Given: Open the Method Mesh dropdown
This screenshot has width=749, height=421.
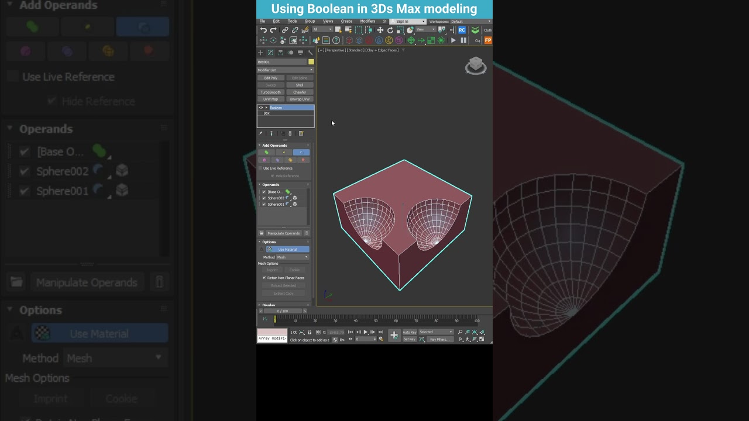Looking at the screenshot, I should [293, 257].
